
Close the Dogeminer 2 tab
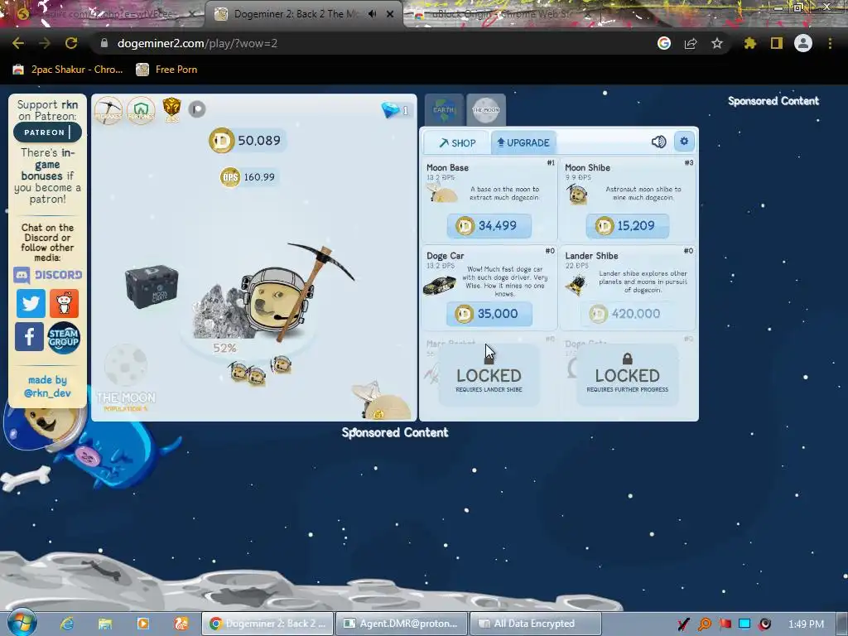[x=390, y=14]
